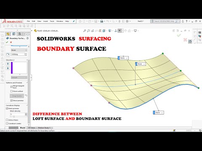Image resolution: width=202 pixels, height=151 pixels.
Task: Open the Help menu
Action: click(67, 21)
